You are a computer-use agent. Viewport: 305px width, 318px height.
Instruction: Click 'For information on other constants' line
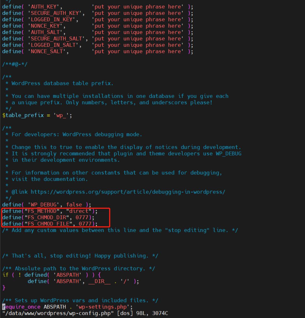coord(117,173)
